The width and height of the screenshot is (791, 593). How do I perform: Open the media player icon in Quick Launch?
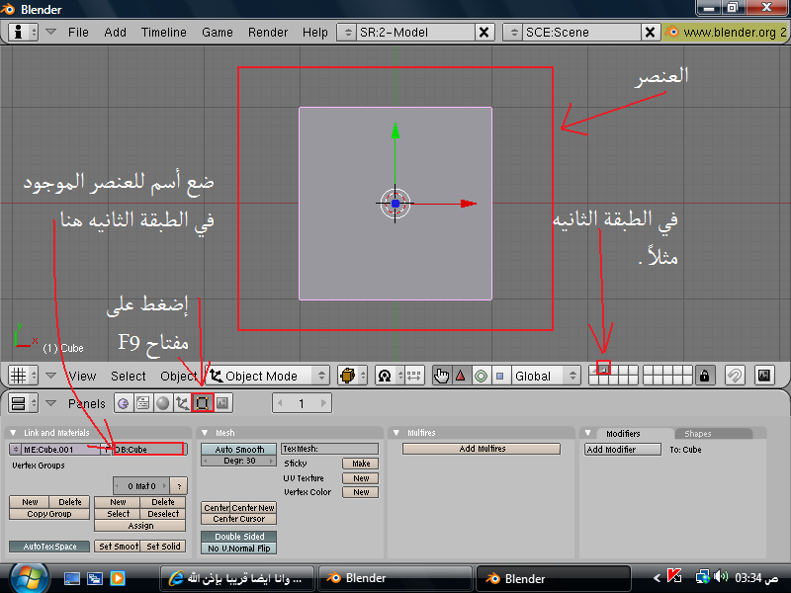[x=118, y=578]
